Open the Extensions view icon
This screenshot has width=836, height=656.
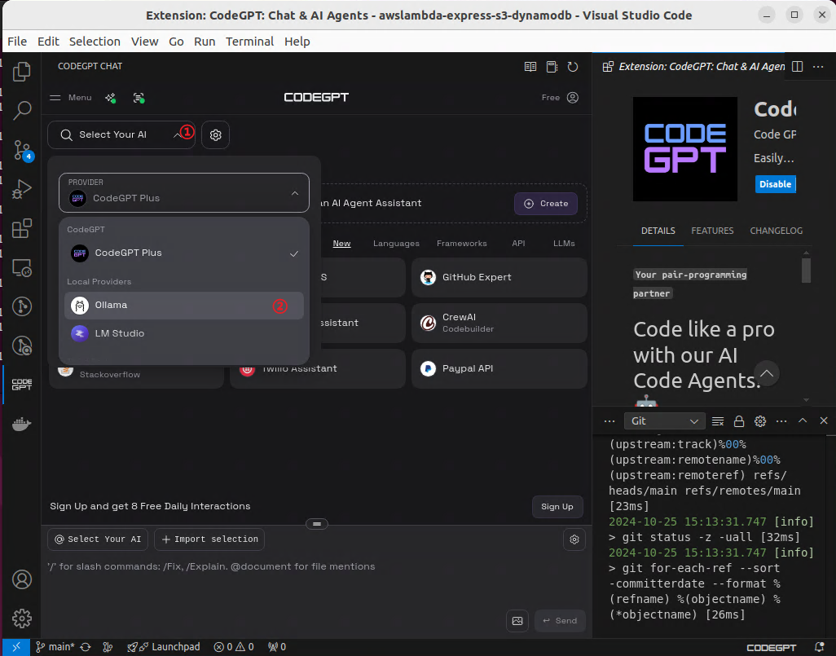tap(22, 228)
